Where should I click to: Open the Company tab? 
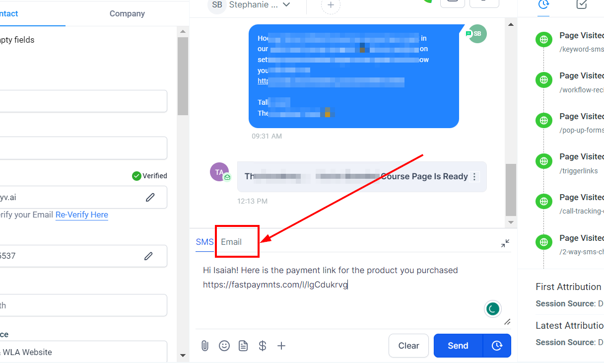(x=127, y=13)
